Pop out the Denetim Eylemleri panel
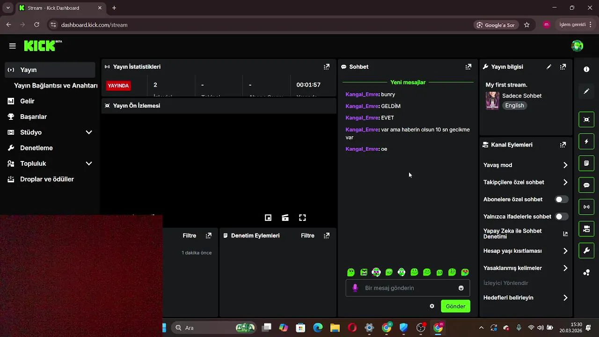 pyautogui.click(x=327, y=235)
